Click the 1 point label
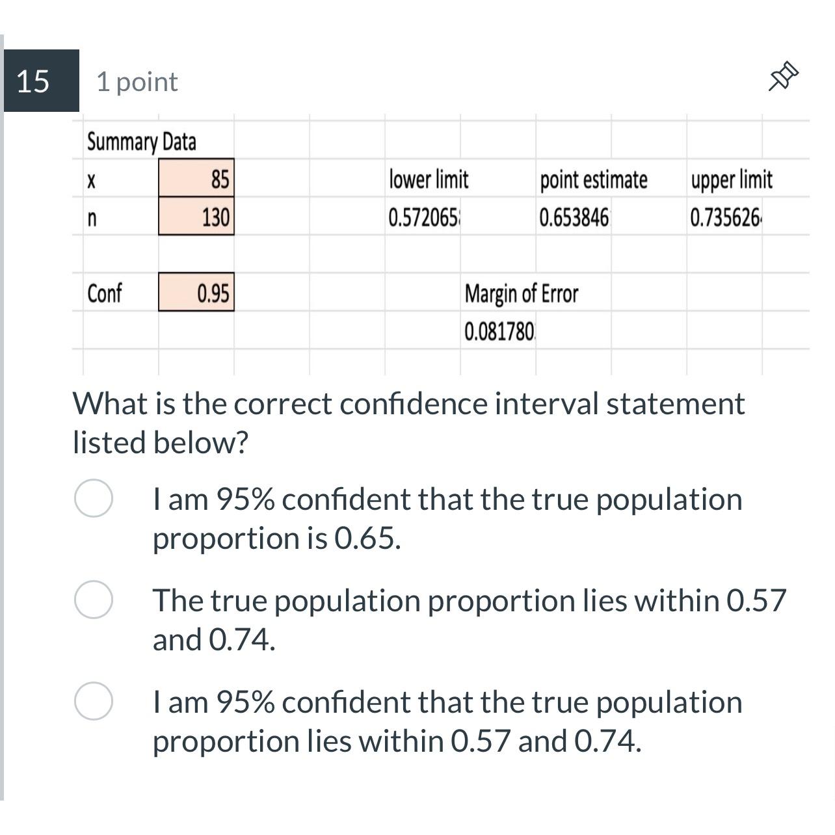Screen dimensions: 835x835 click(x=136, y=81)
